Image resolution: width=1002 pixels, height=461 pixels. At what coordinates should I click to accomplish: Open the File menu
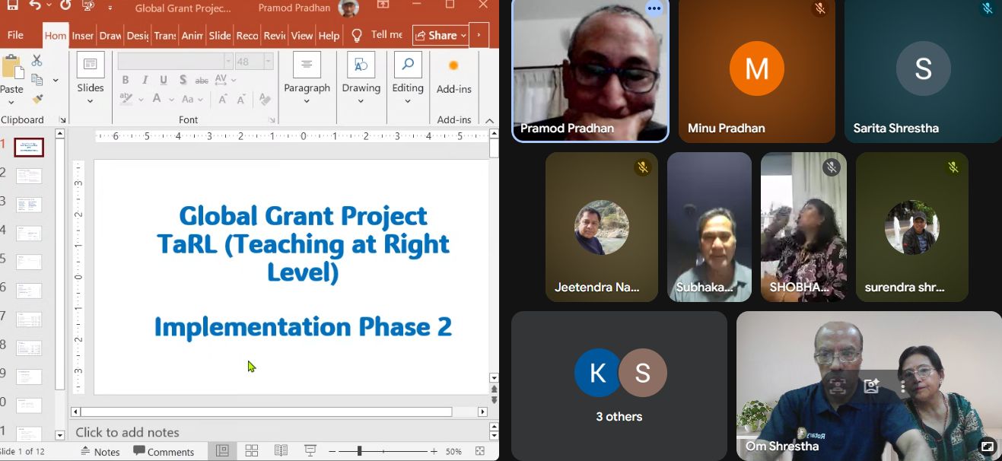15,36
